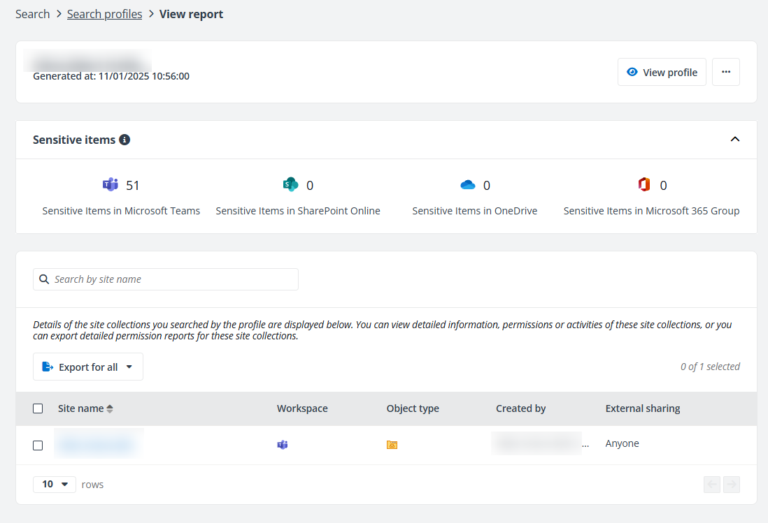Click the object type icon in the row
The height and width of the screenshot is (523, 768).
[x=392, y=445]
